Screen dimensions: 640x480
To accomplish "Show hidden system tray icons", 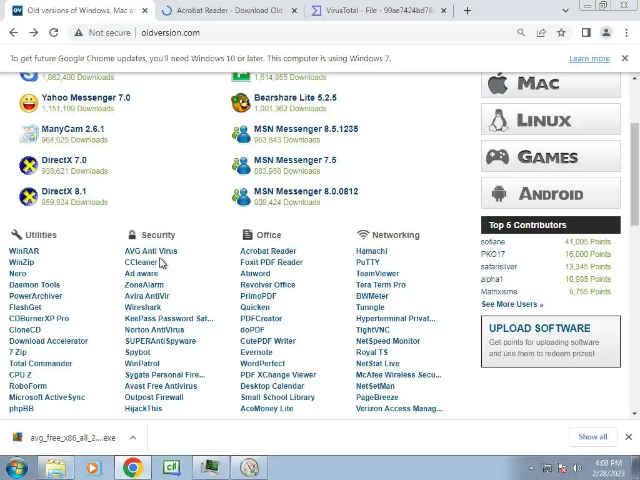I will coord(531,468).
